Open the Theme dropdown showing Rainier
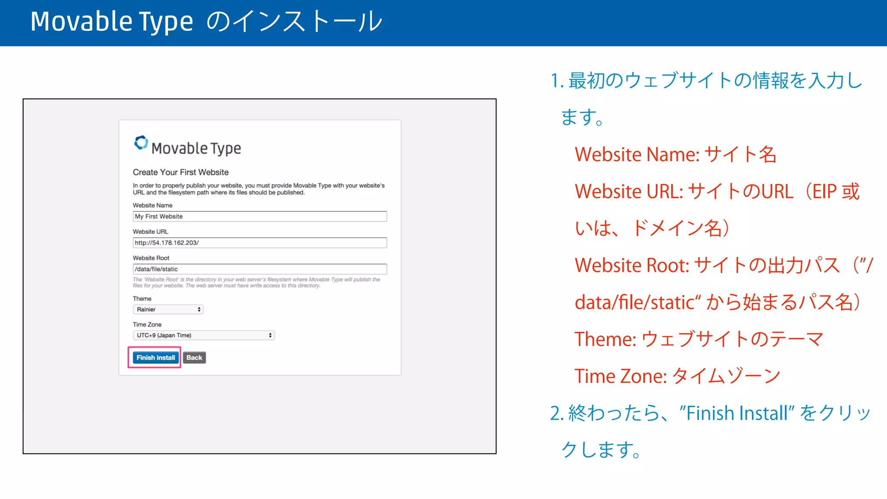Screen dimensions: 887x499 click(x=168, y=309)
